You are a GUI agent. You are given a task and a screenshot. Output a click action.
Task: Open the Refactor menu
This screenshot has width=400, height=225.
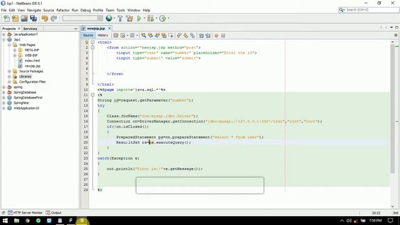click(62, 10)
